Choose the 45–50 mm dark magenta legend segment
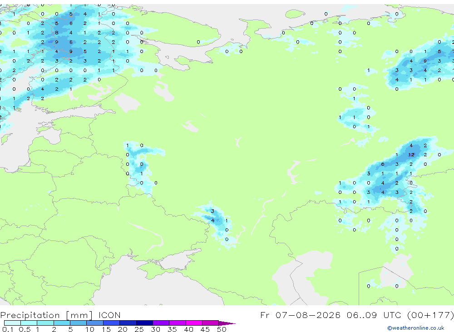 tap(210, 323)
